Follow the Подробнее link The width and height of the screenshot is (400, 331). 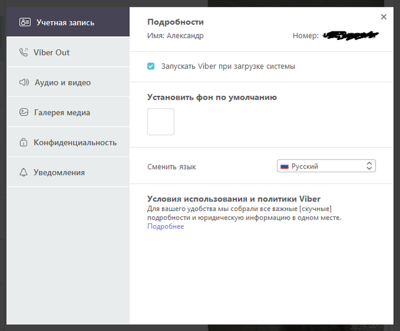[x=166, y=226]
